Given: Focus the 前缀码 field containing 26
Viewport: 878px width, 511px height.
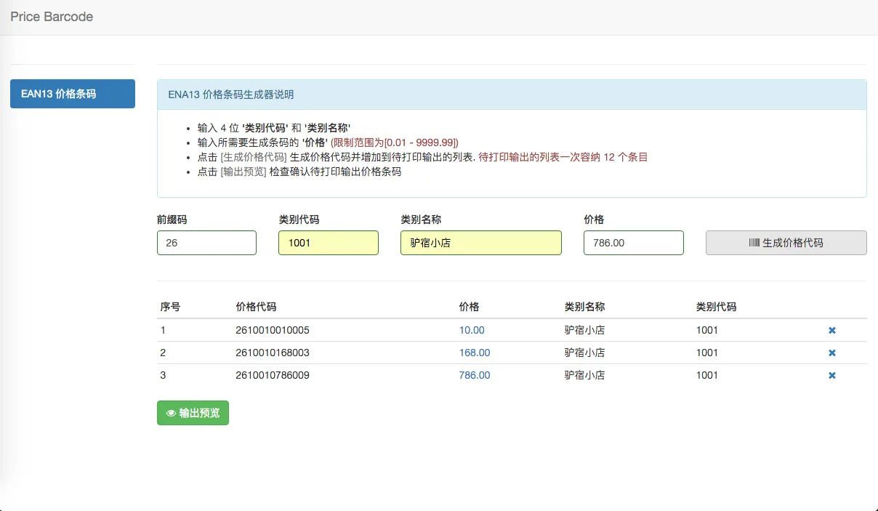Looking at the screenshot, I should [x=206, y=243].
